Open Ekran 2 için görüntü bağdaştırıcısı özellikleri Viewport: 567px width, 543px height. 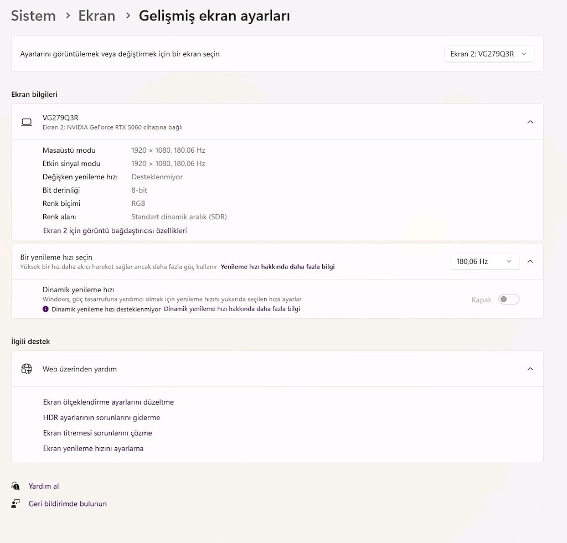pos(115,231)
